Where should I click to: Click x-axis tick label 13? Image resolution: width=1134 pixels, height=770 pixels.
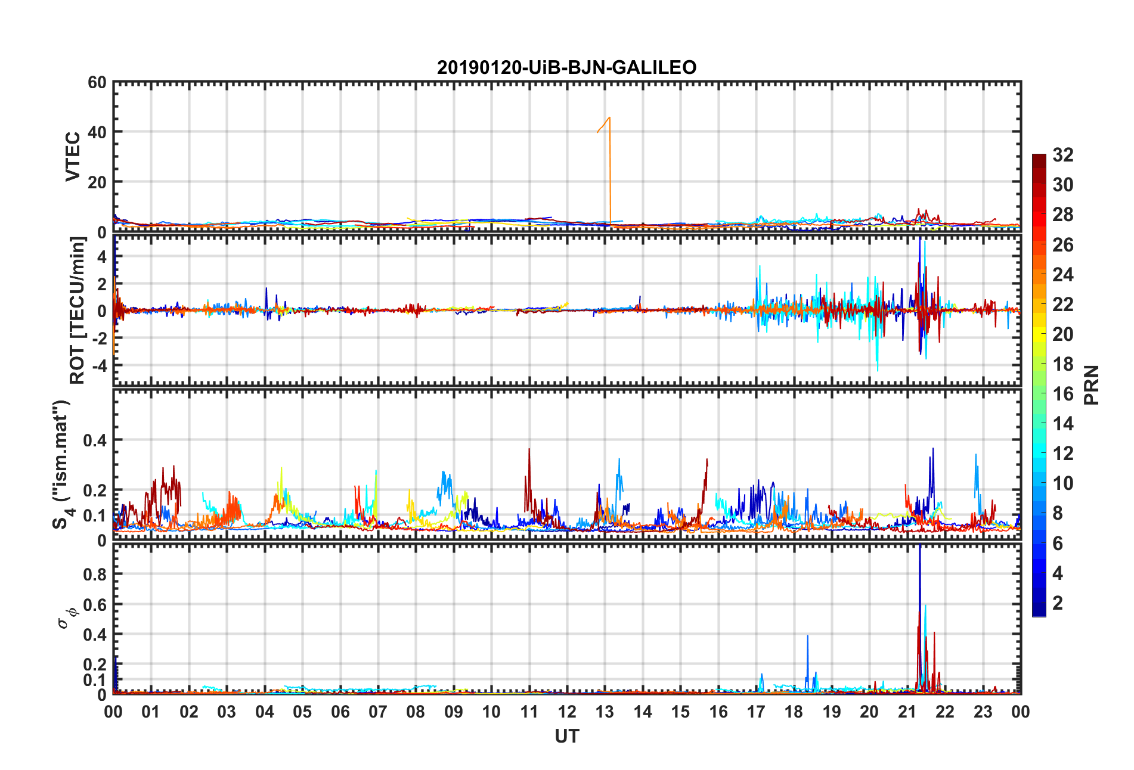[605, 712]
